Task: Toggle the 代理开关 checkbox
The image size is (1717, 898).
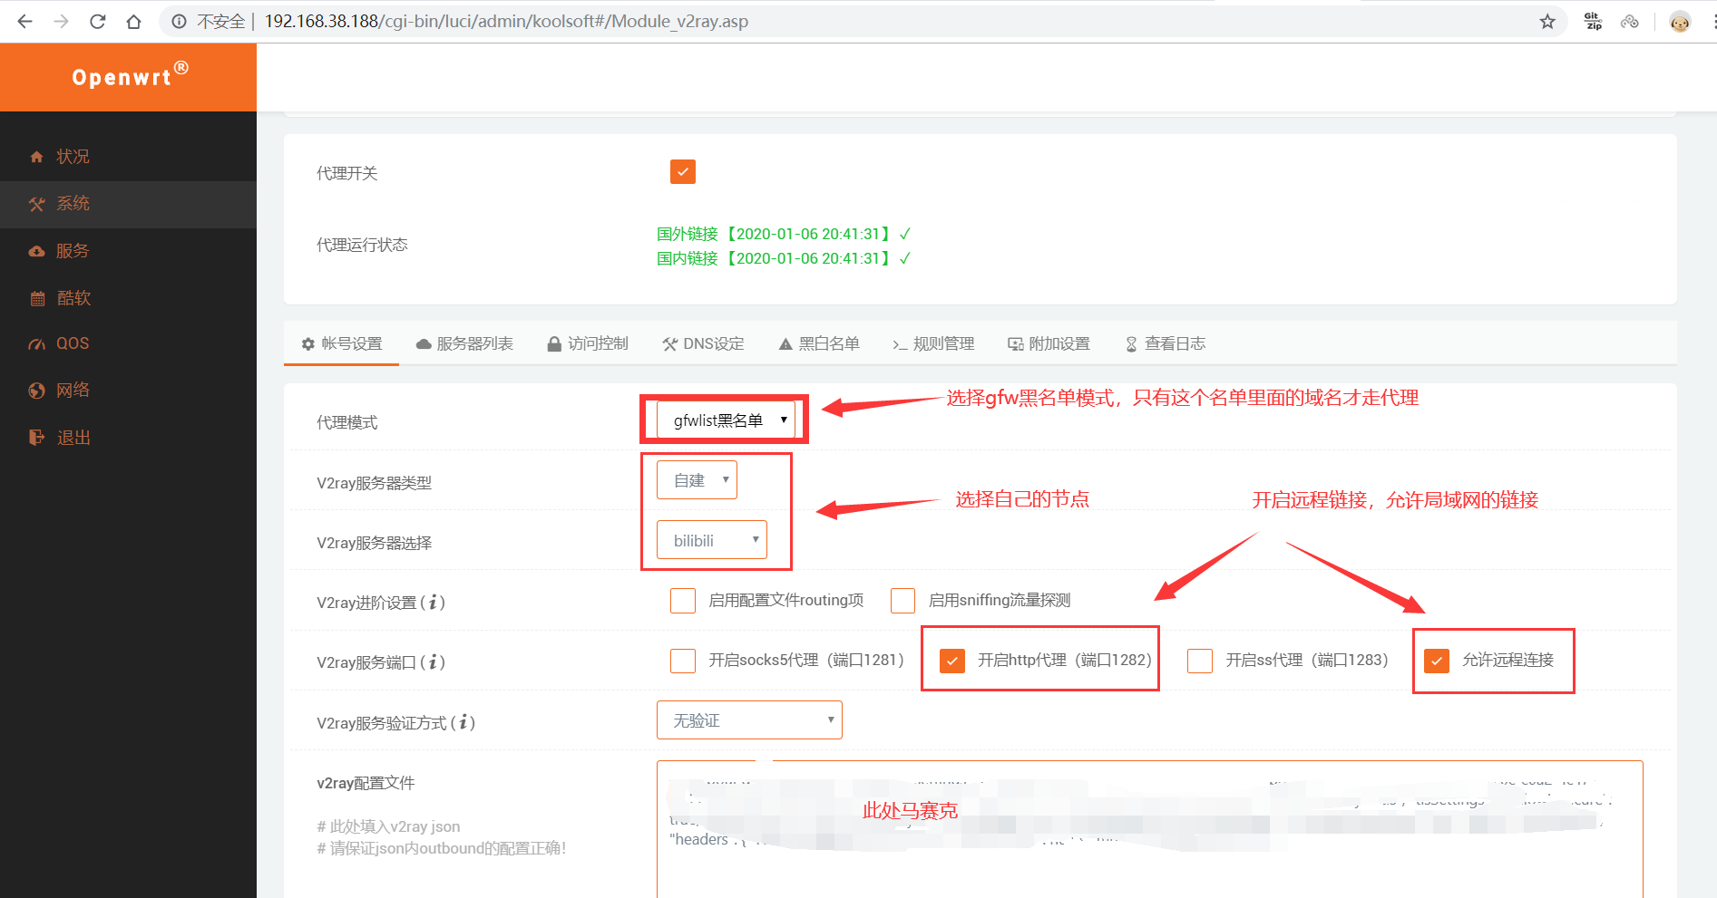Action: [x=683, y=172]
